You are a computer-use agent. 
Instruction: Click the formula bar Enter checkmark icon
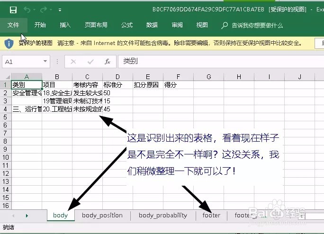click(x=90, y=62)
